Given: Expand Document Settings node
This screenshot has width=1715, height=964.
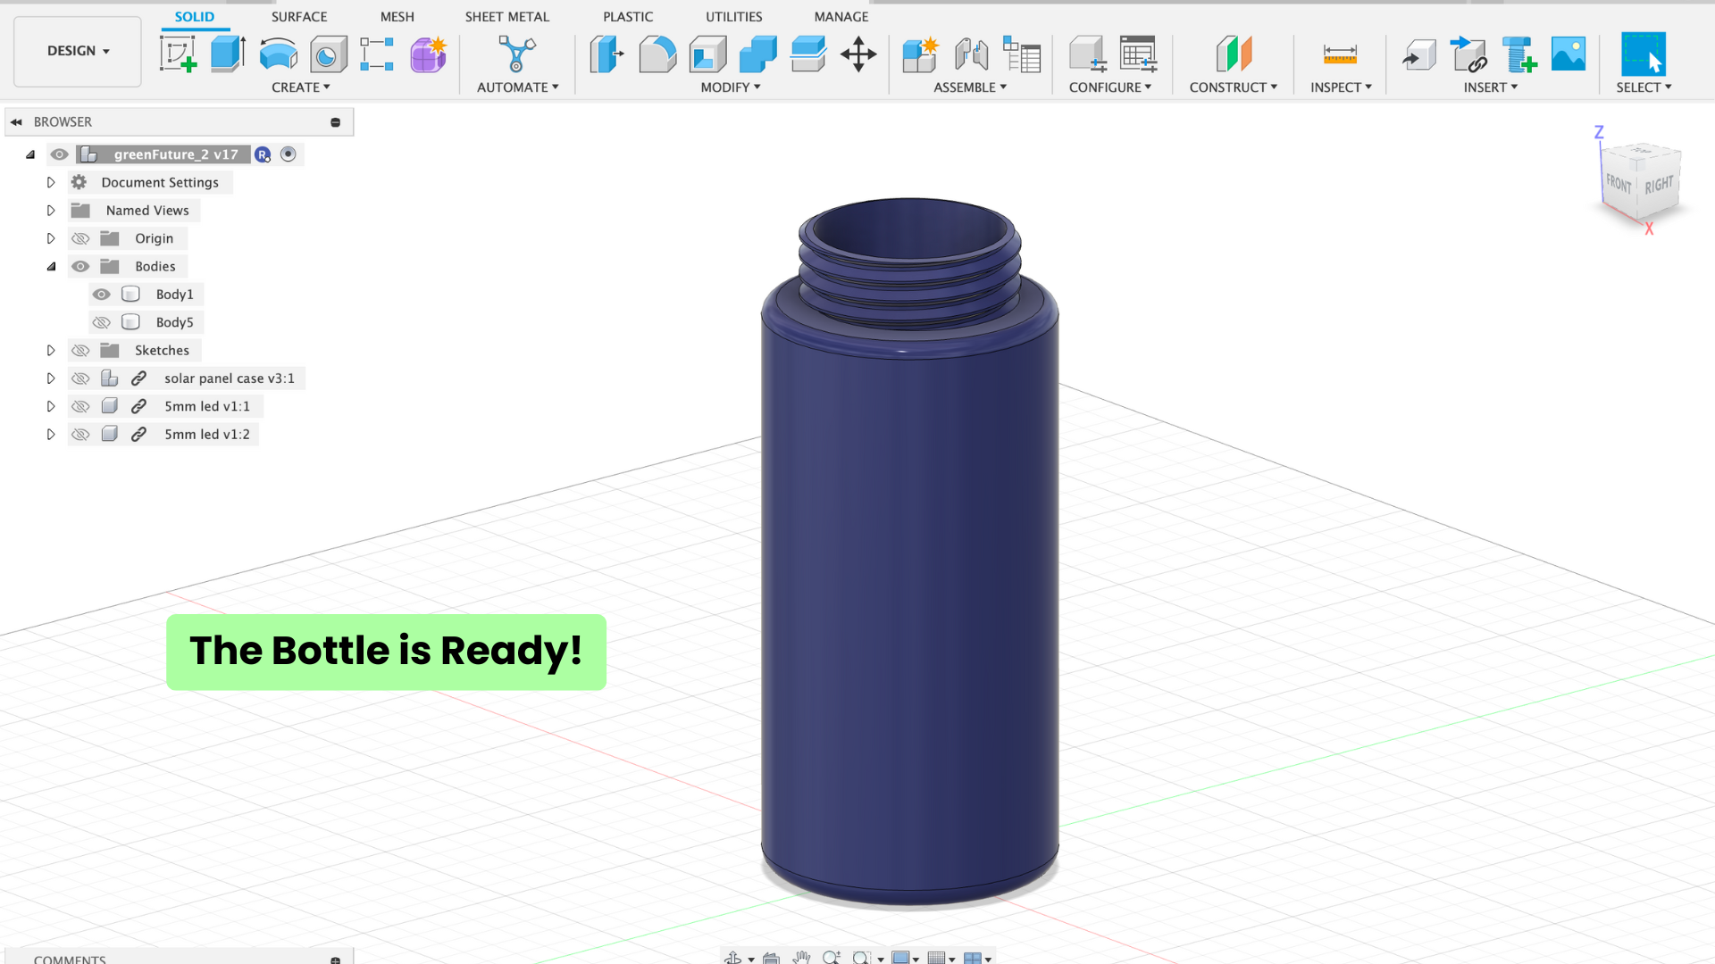Looking at the screenshot, I should click(x=51, y=182).
